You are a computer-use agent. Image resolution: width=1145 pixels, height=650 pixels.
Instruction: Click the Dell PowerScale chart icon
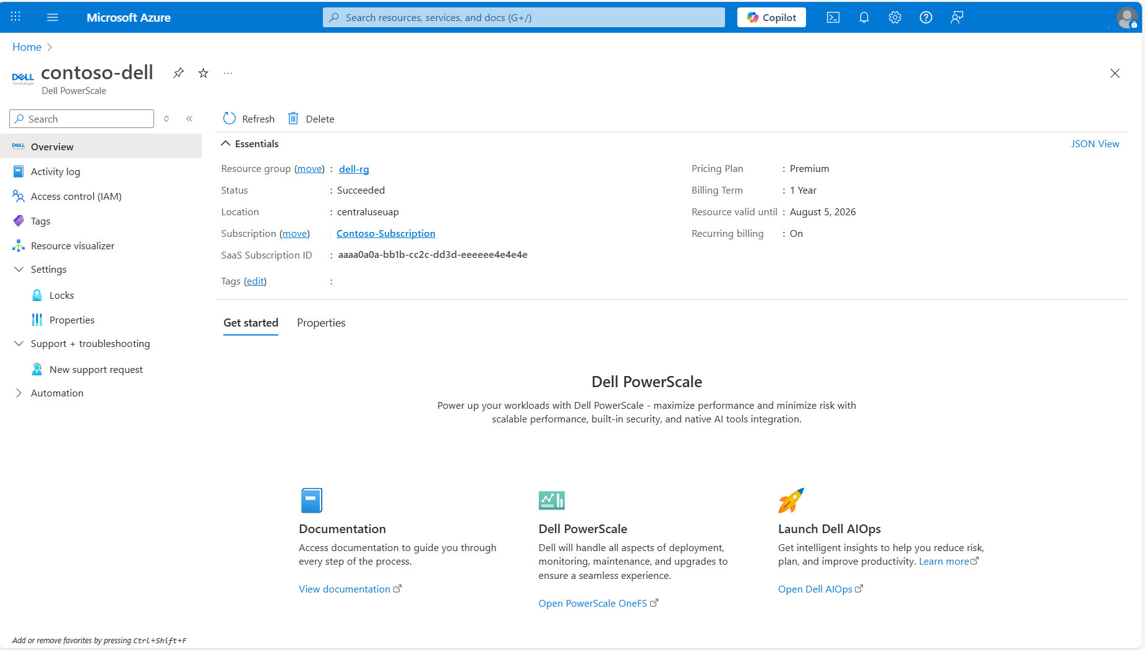pyautogui.click(x=552, y=500)
